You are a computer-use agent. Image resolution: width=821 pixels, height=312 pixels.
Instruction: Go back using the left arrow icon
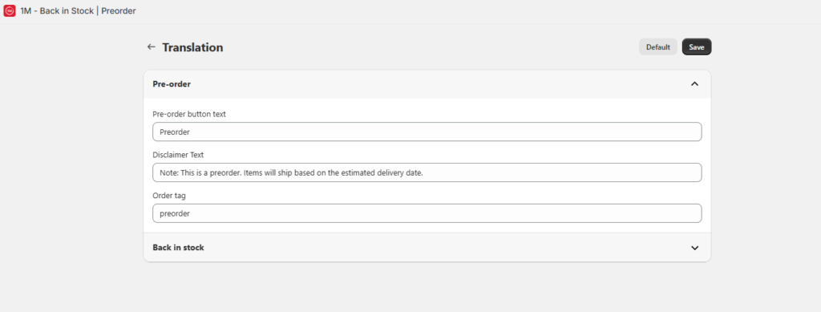pyautogui.click(x=152, y=47)
